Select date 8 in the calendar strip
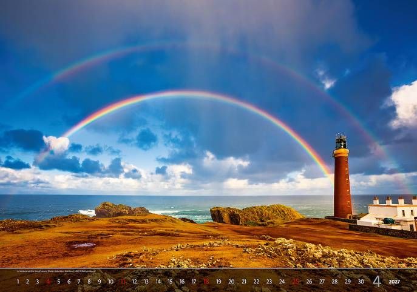 coord(89,281)
